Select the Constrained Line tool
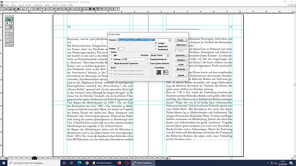This screenshot has height=166, width=296. pyautogui.click(x=11, y=30)
